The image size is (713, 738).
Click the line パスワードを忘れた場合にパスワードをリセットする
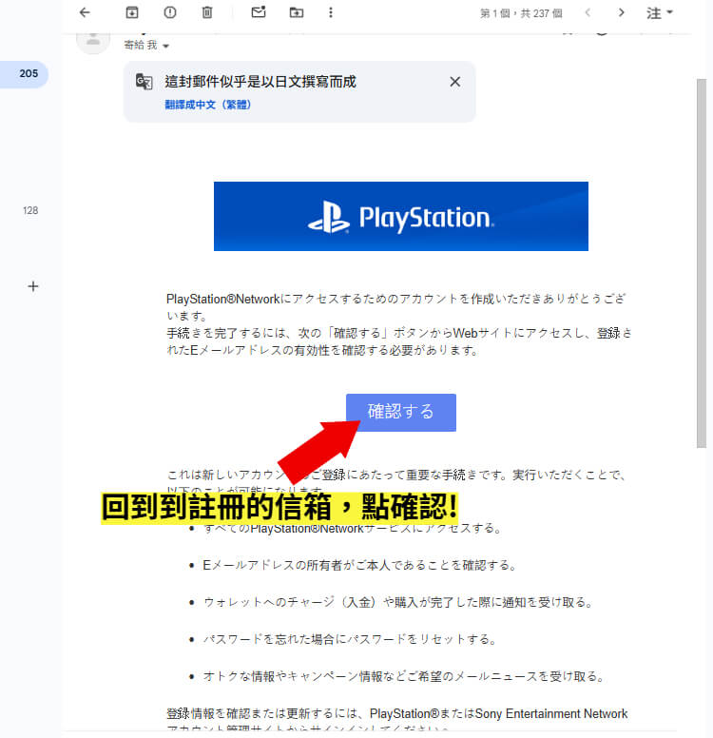[x=350, y=639]
